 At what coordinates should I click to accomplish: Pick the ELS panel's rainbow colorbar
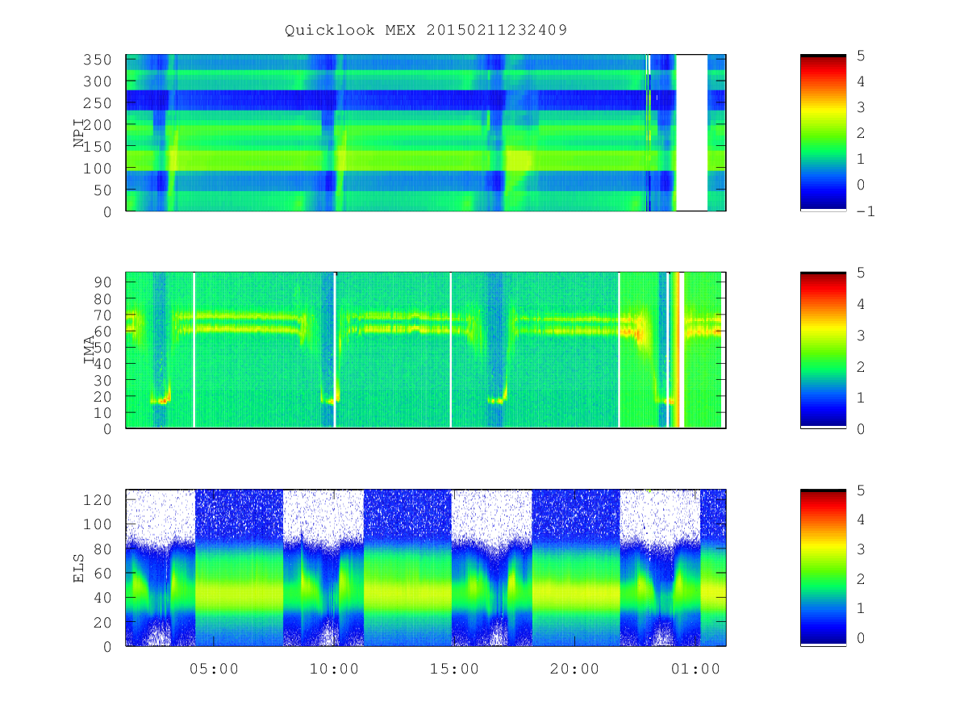tap(823, 567)
